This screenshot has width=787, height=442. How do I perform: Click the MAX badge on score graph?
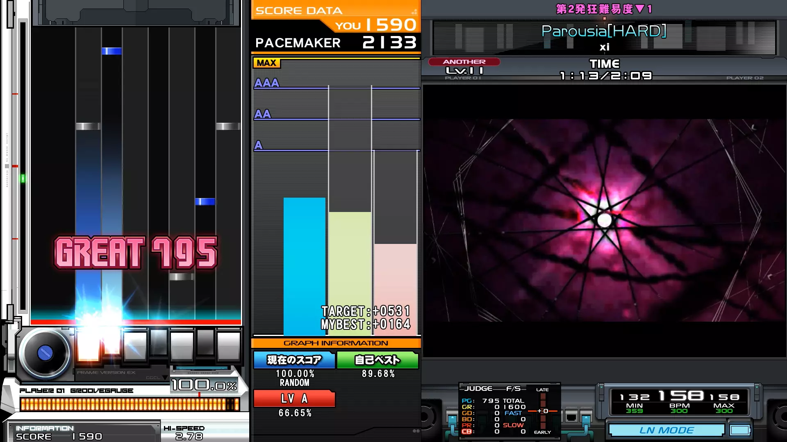[x=266, y=63]
